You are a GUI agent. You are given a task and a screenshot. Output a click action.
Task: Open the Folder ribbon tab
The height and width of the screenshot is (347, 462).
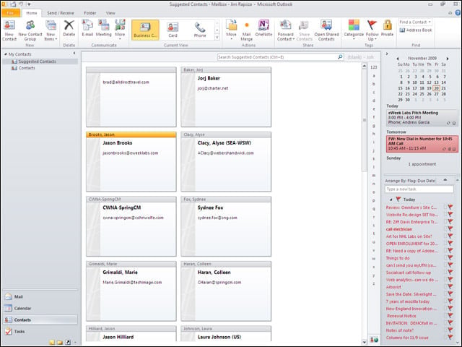pos(90,13)
